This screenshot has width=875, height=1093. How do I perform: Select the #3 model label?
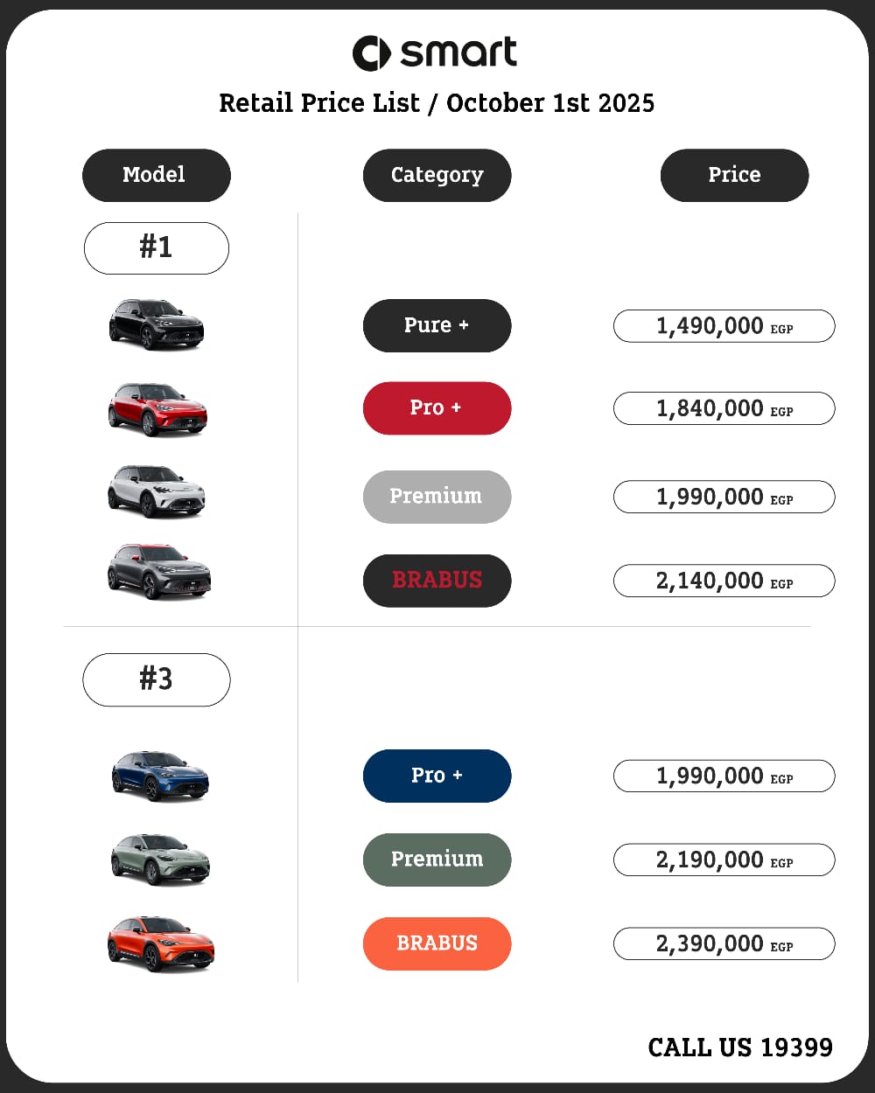(157, 679)
